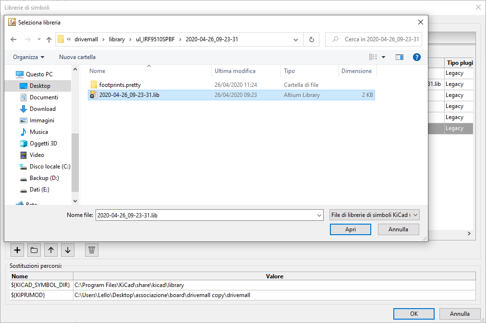Move library down with down arrow
The height and width of the screenshot is (323, 486).
[68, 250]
